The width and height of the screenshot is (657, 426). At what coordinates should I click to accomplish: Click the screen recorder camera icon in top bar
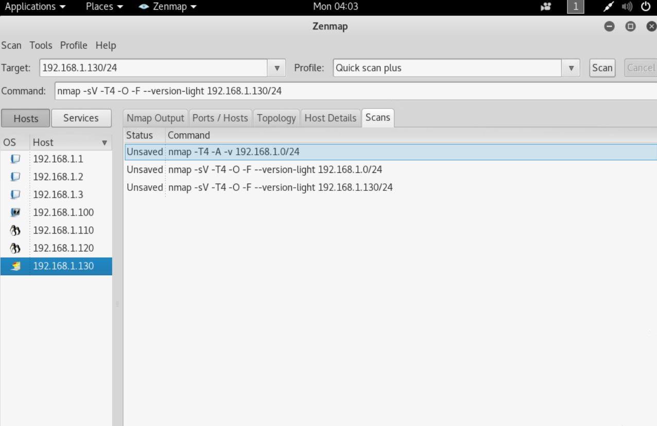(x=545, y=7)
